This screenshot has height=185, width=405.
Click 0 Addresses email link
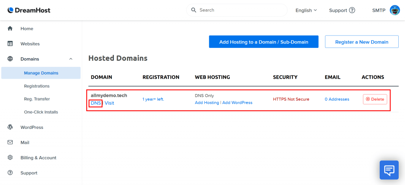[x=337, y=99]
